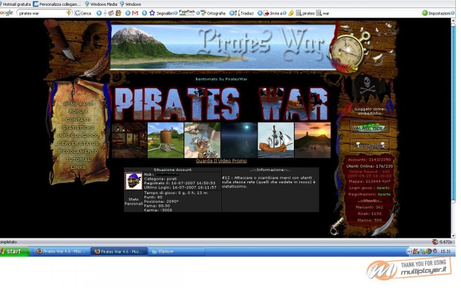Click the 'Utenti Online: 176/230' text
The width and height of the screenshot is (461, 288).
tap(369, 166)
